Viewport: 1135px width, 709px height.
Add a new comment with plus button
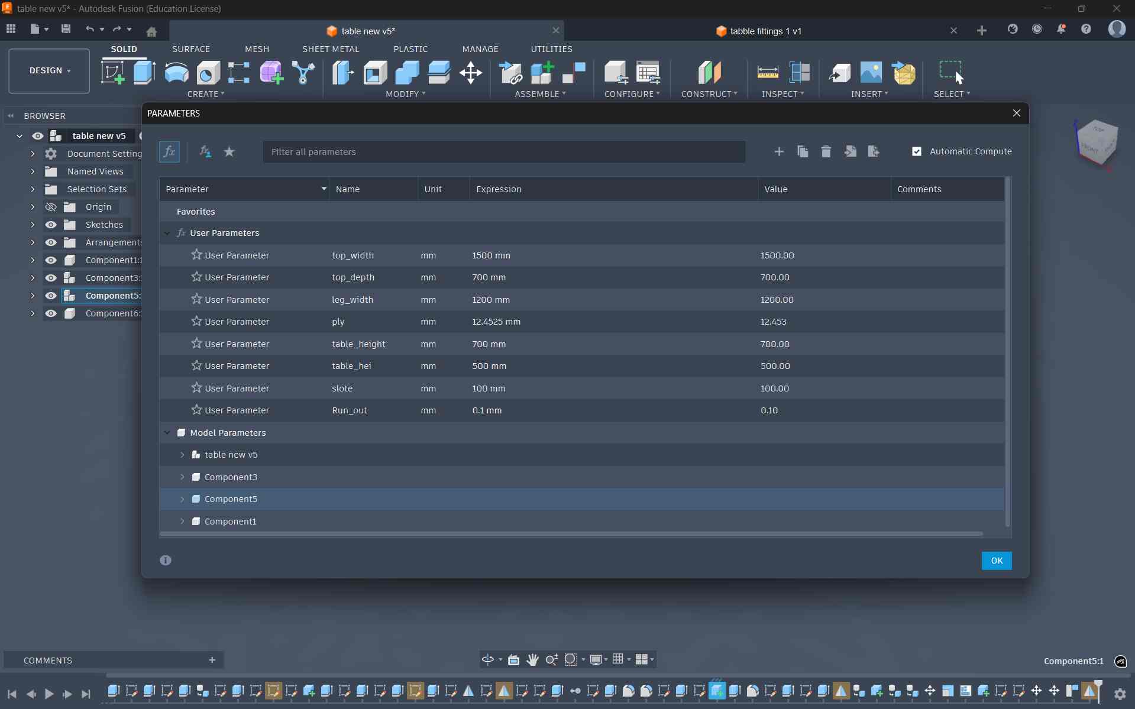[x=212, y=660]
